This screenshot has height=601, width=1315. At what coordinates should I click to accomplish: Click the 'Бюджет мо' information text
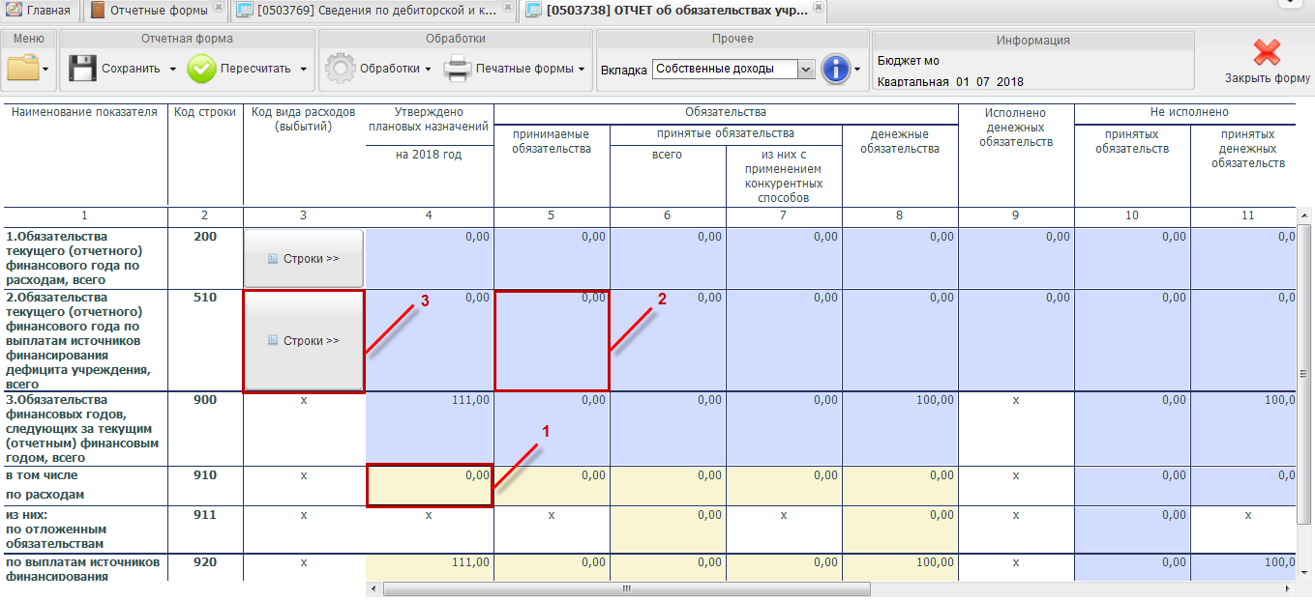click(x=909, y=61)
